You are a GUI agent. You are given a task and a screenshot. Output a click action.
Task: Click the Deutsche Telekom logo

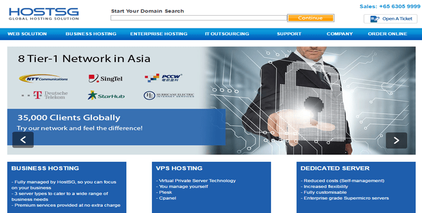tap(45, 95)
